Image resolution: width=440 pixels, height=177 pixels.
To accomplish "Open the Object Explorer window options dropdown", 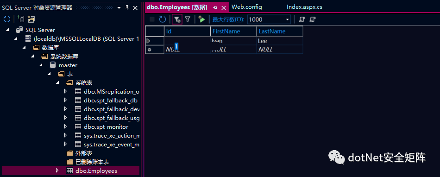I will coord(119,7).
